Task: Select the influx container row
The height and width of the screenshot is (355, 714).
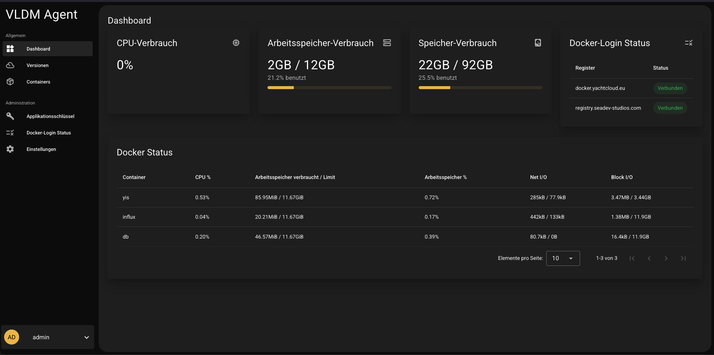Action: click(x=129, y=217)
